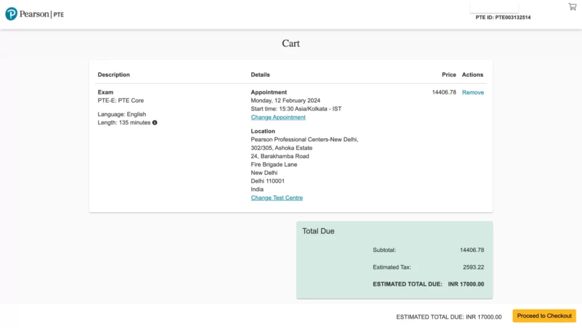The image size is (582, 328).
Task: Click the blank user name box above PTE ID
Action: point(494,7)
